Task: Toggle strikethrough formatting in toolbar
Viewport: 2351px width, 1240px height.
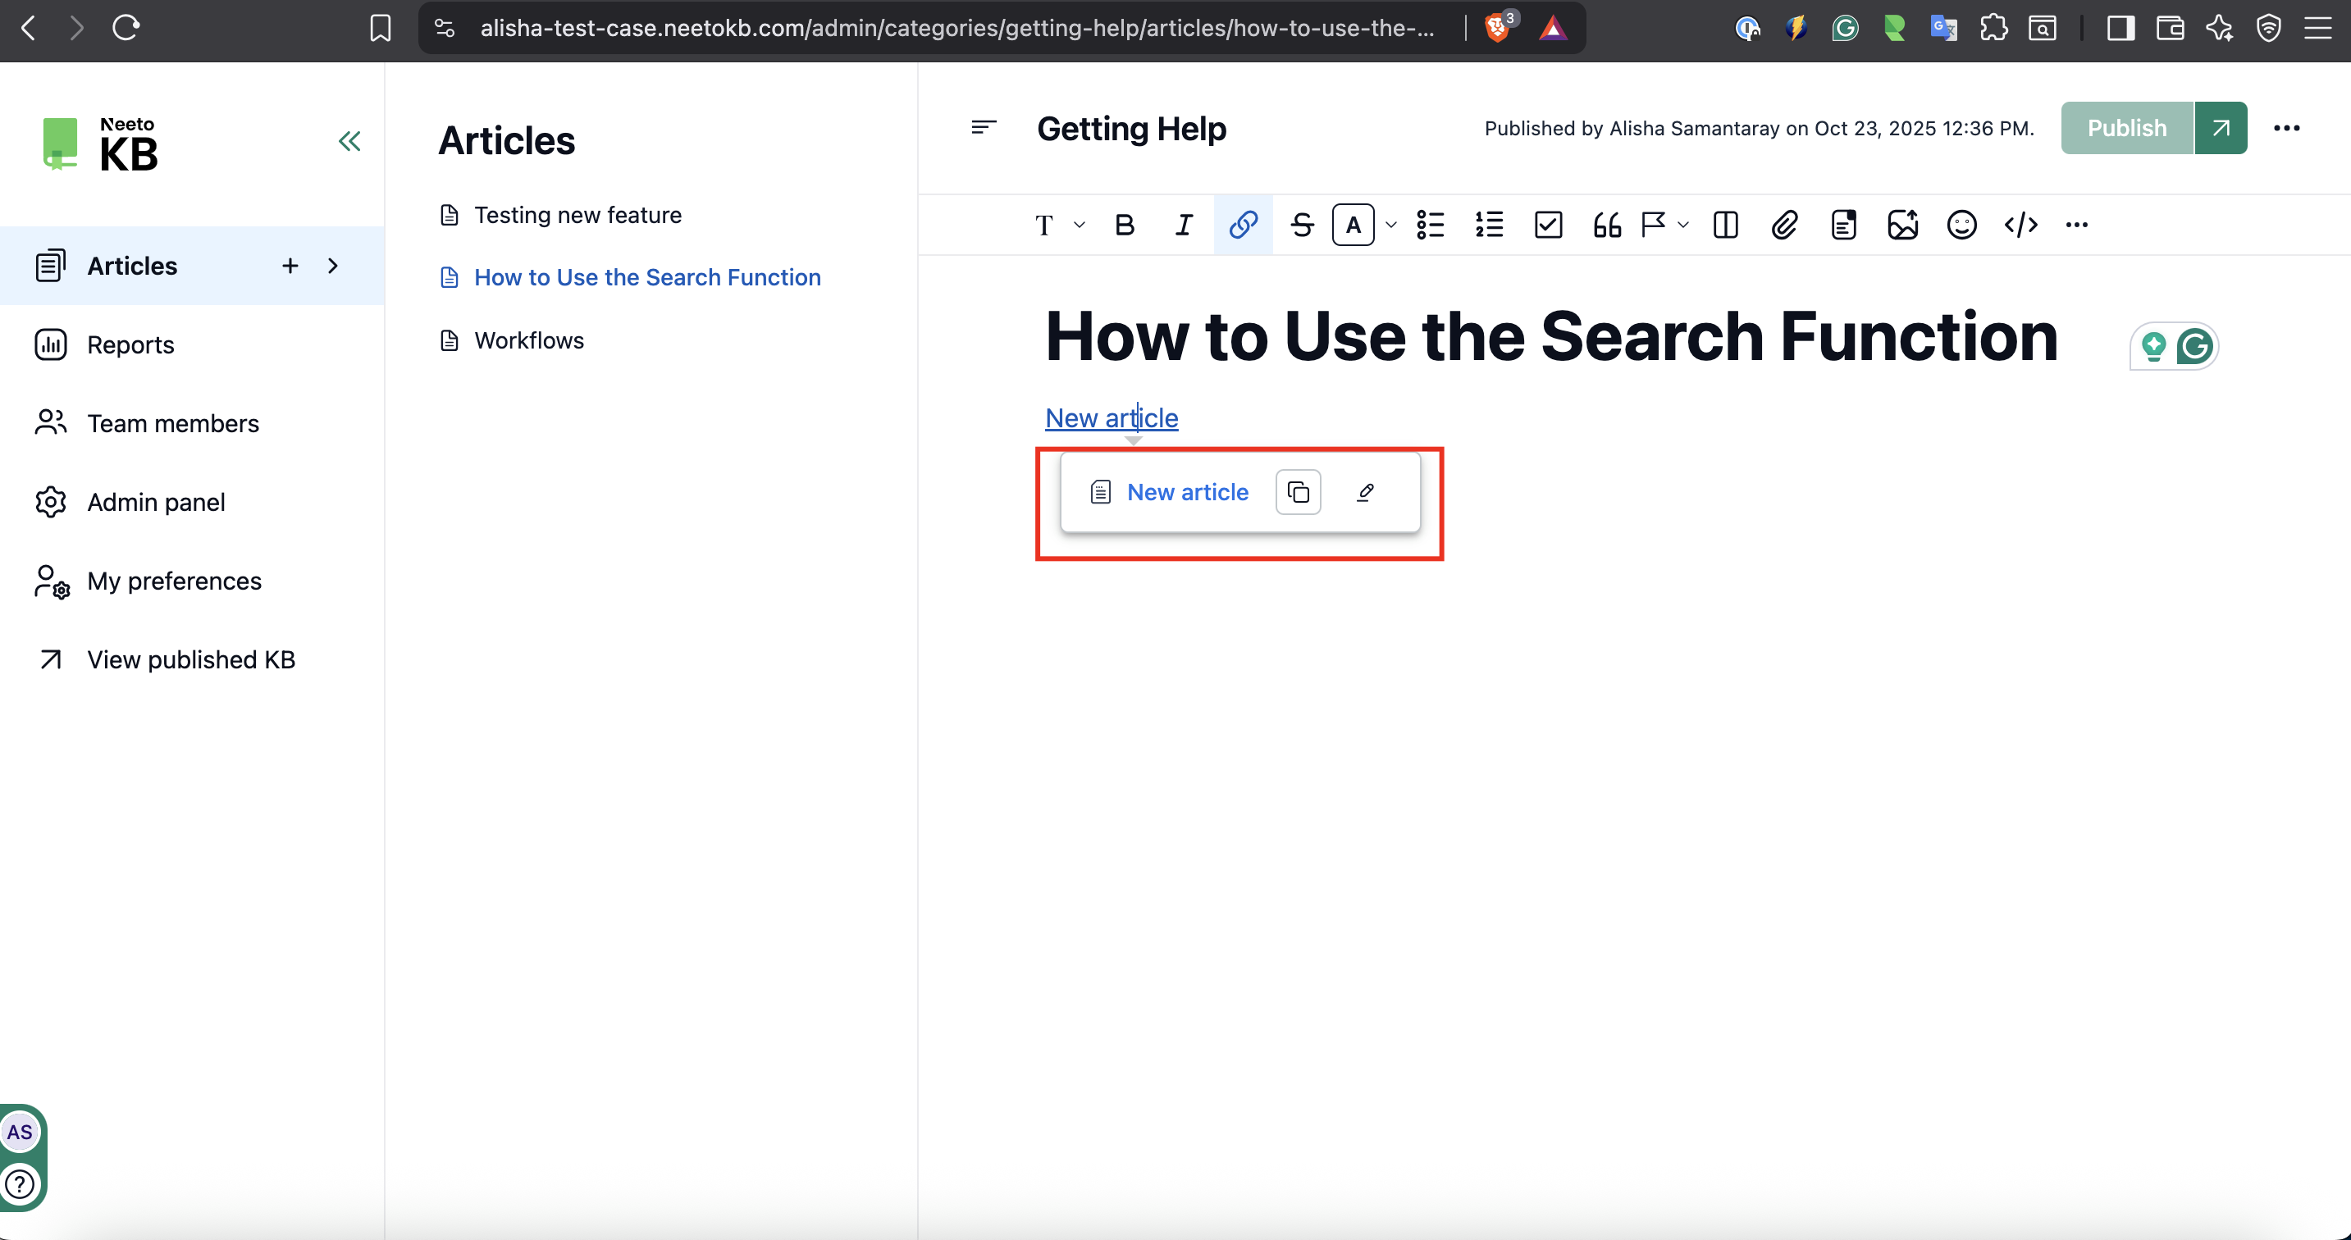Action: click(1303, 225)
